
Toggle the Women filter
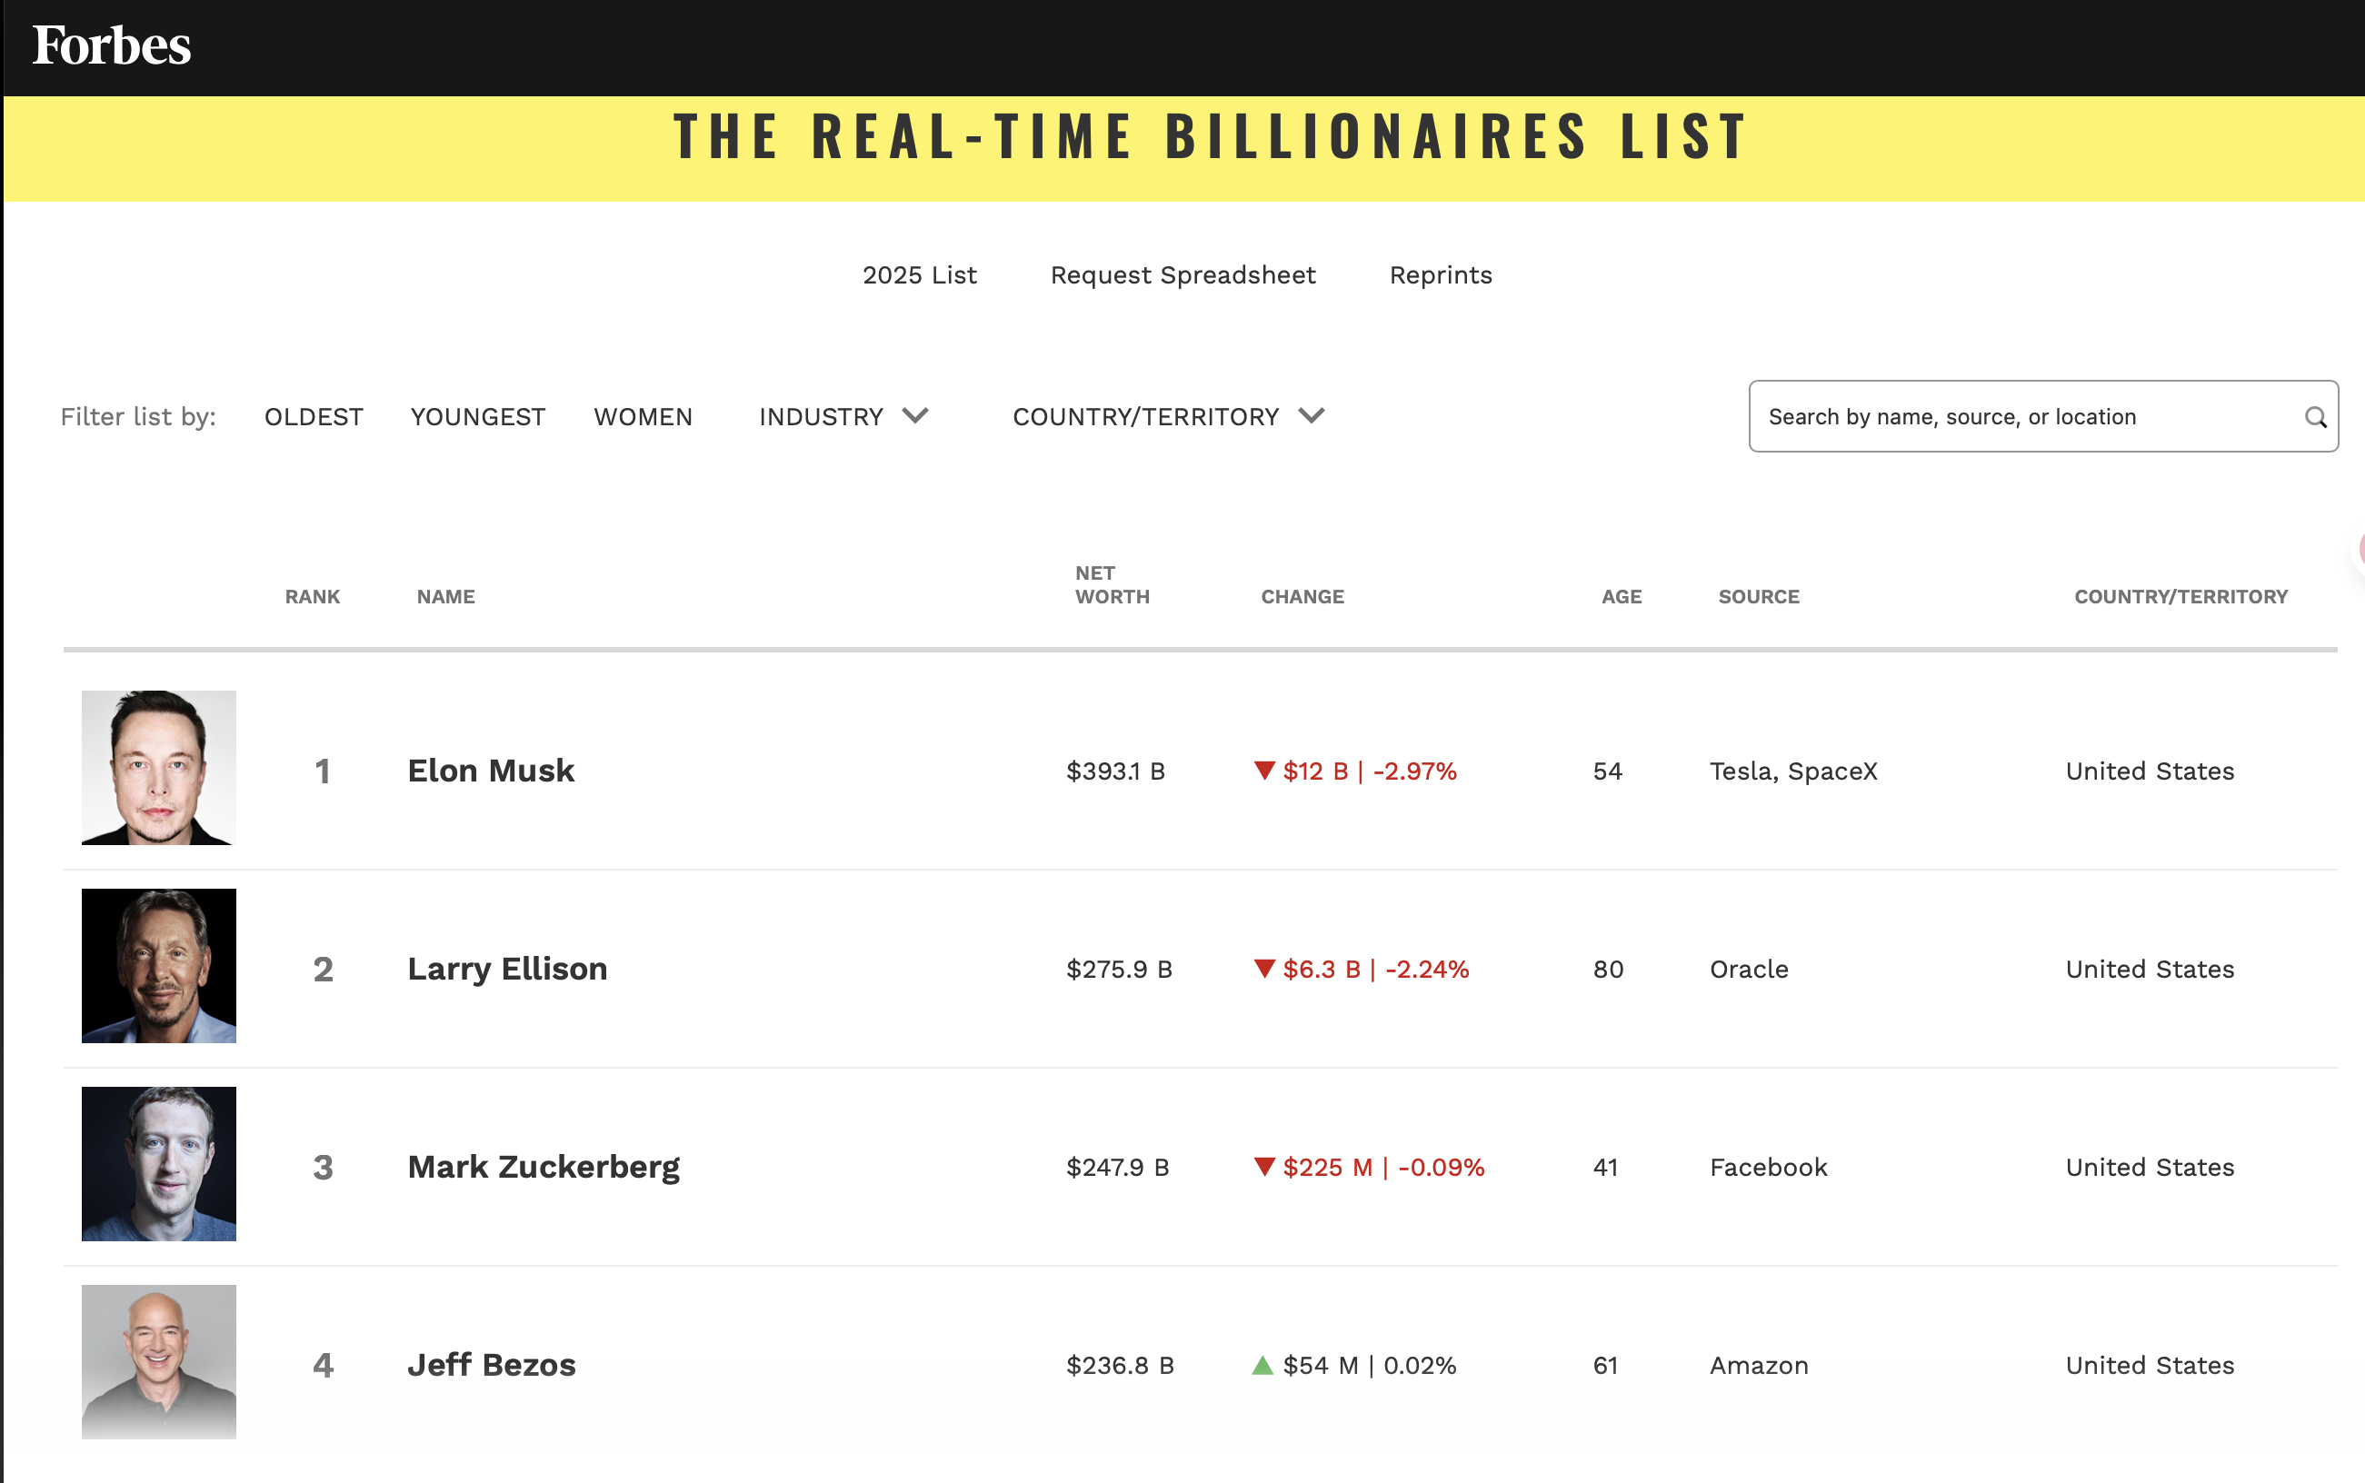tap(643, 417)
